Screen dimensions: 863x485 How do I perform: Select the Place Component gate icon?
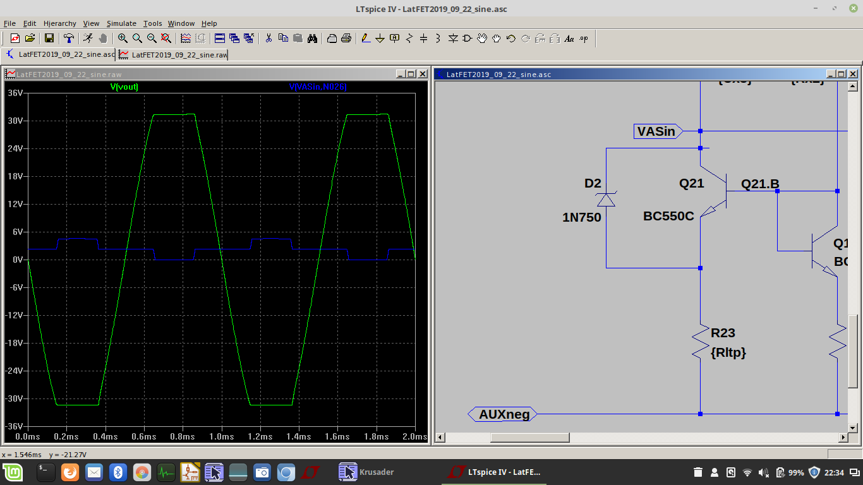[x=468, y=39]
